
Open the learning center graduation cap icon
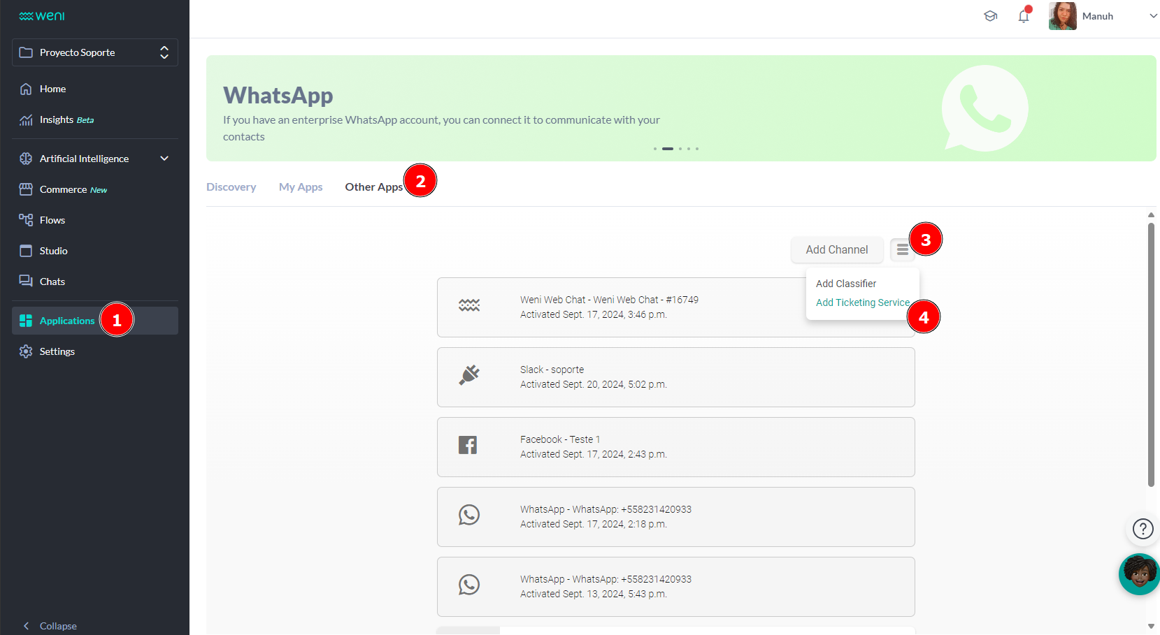pos(990,16)
